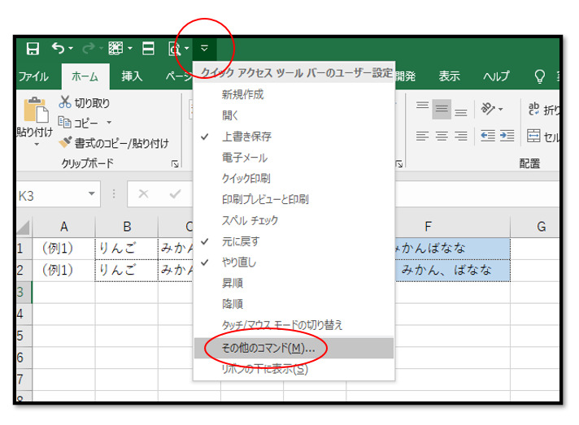Click the format painter 書式のコピー/貼り付け icon

66,143
